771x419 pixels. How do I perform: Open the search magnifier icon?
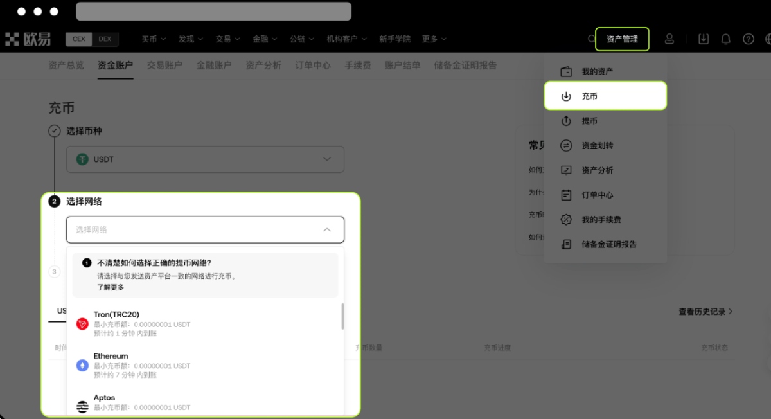point(590,39)
